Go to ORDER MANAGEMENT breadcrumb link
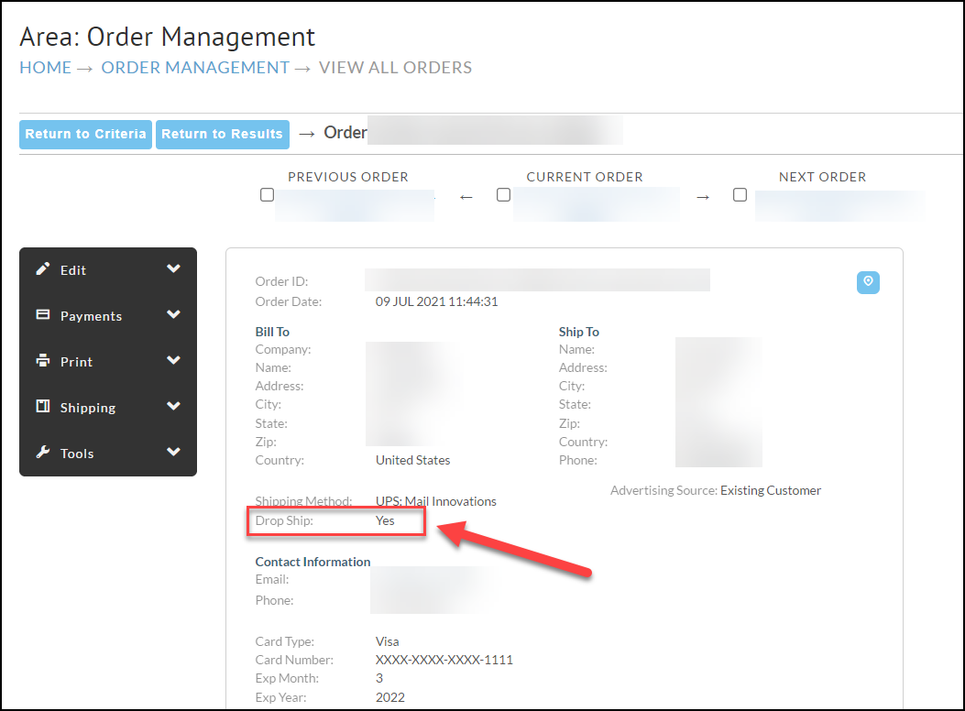 pyautogui.click(x=195, y=68)
